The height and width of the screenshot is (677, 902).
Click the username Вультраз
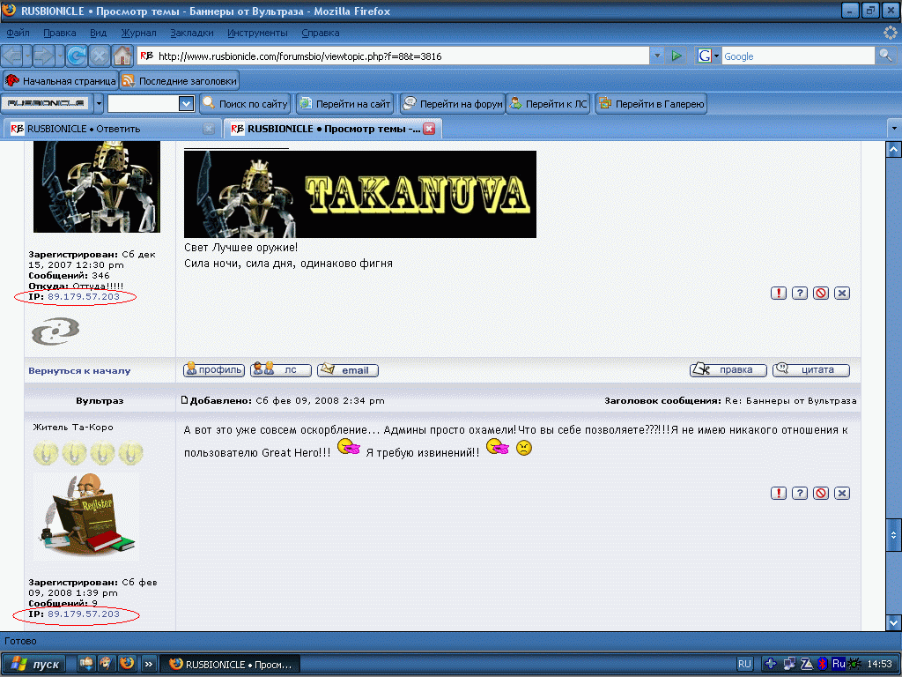[x=100, y=401]
